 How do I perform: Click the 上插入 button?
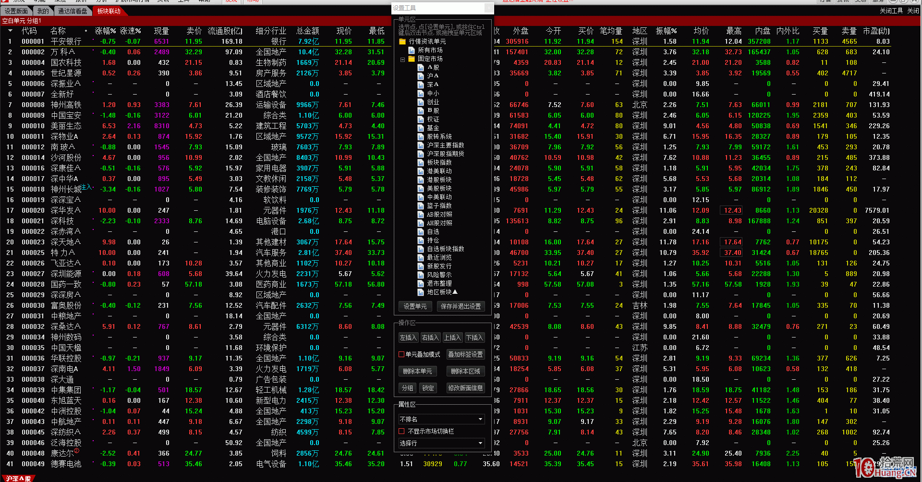(x=452, y=337)
